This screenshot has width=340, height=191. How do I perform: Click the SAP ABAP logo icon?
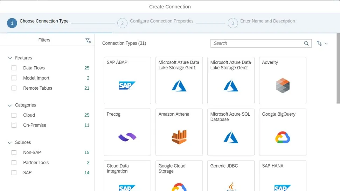click(127, 86)
